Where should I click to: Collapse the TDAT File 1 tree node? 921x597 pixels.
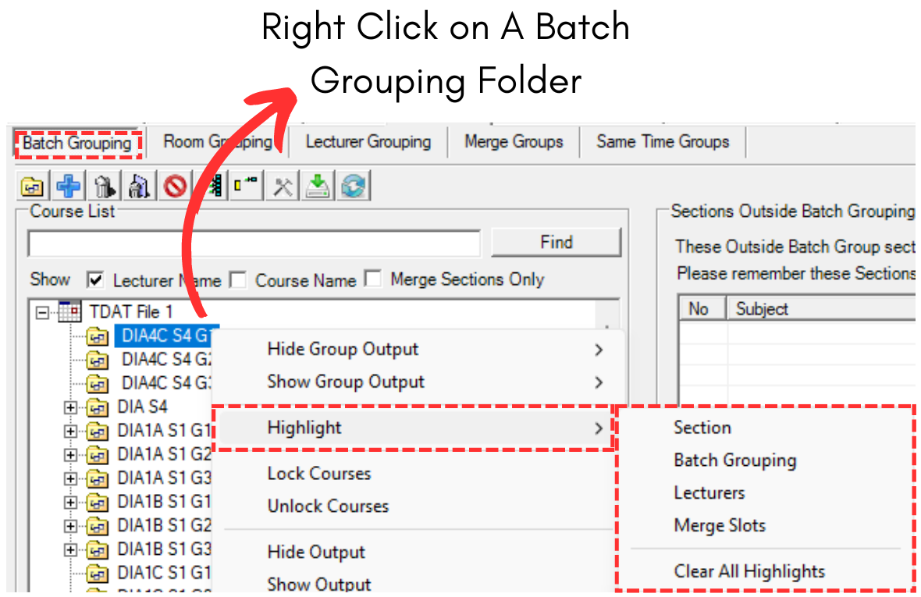[x=42, y=312]
